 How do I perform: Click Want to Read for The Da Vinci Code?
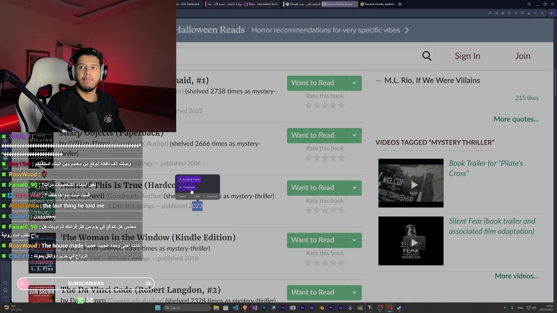pyautogui.click(x=317, y=293)
